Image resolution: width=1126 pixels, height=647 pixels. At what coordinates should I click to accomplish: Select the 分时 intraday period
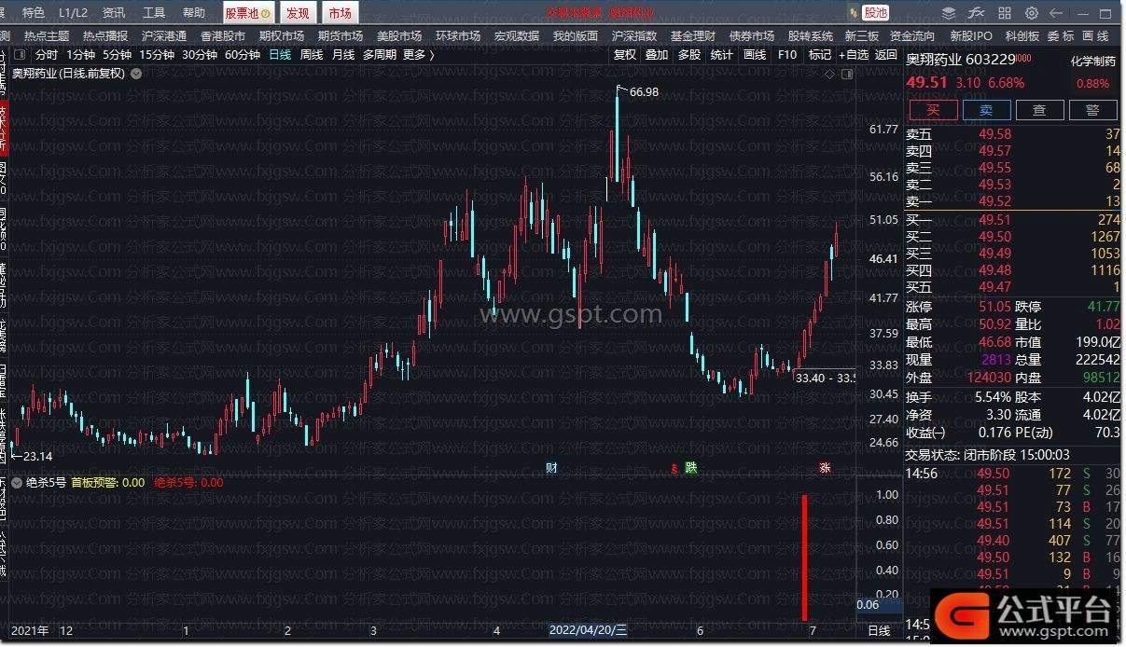[x=47, y=55]
